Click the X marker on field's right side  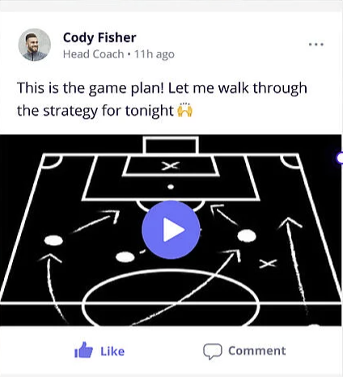click(268, 264)
